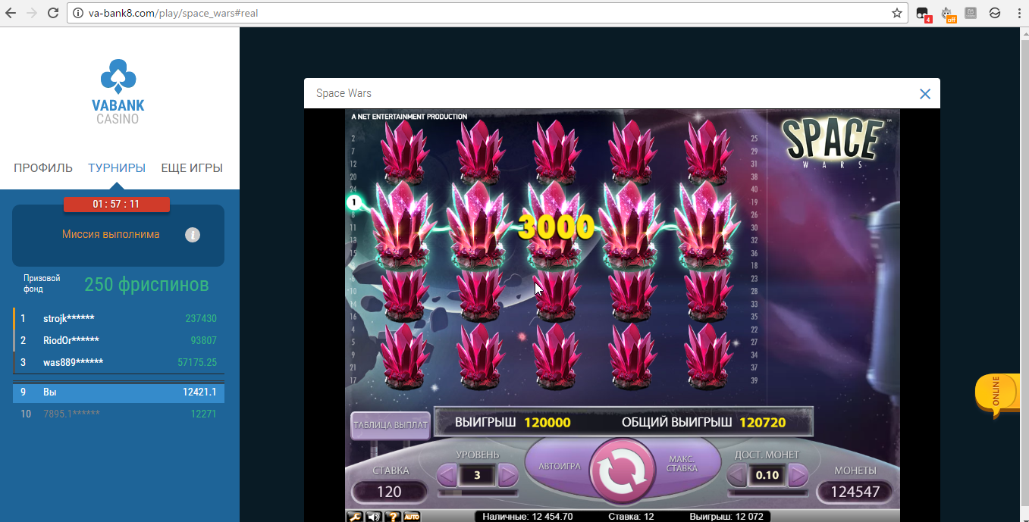View site information icon in the address bar
The image size is (1029, 522).
pos(77,13)
